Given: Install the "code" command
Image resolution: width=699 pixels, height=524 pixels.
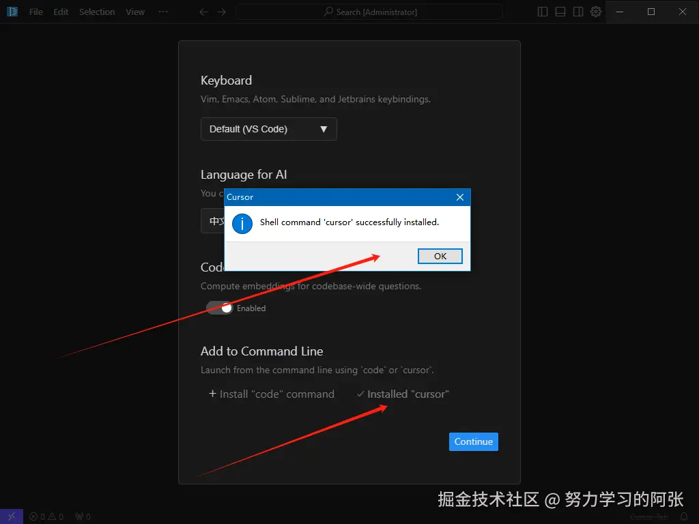Looking at the screenshot, I should [x=272, y=394].
